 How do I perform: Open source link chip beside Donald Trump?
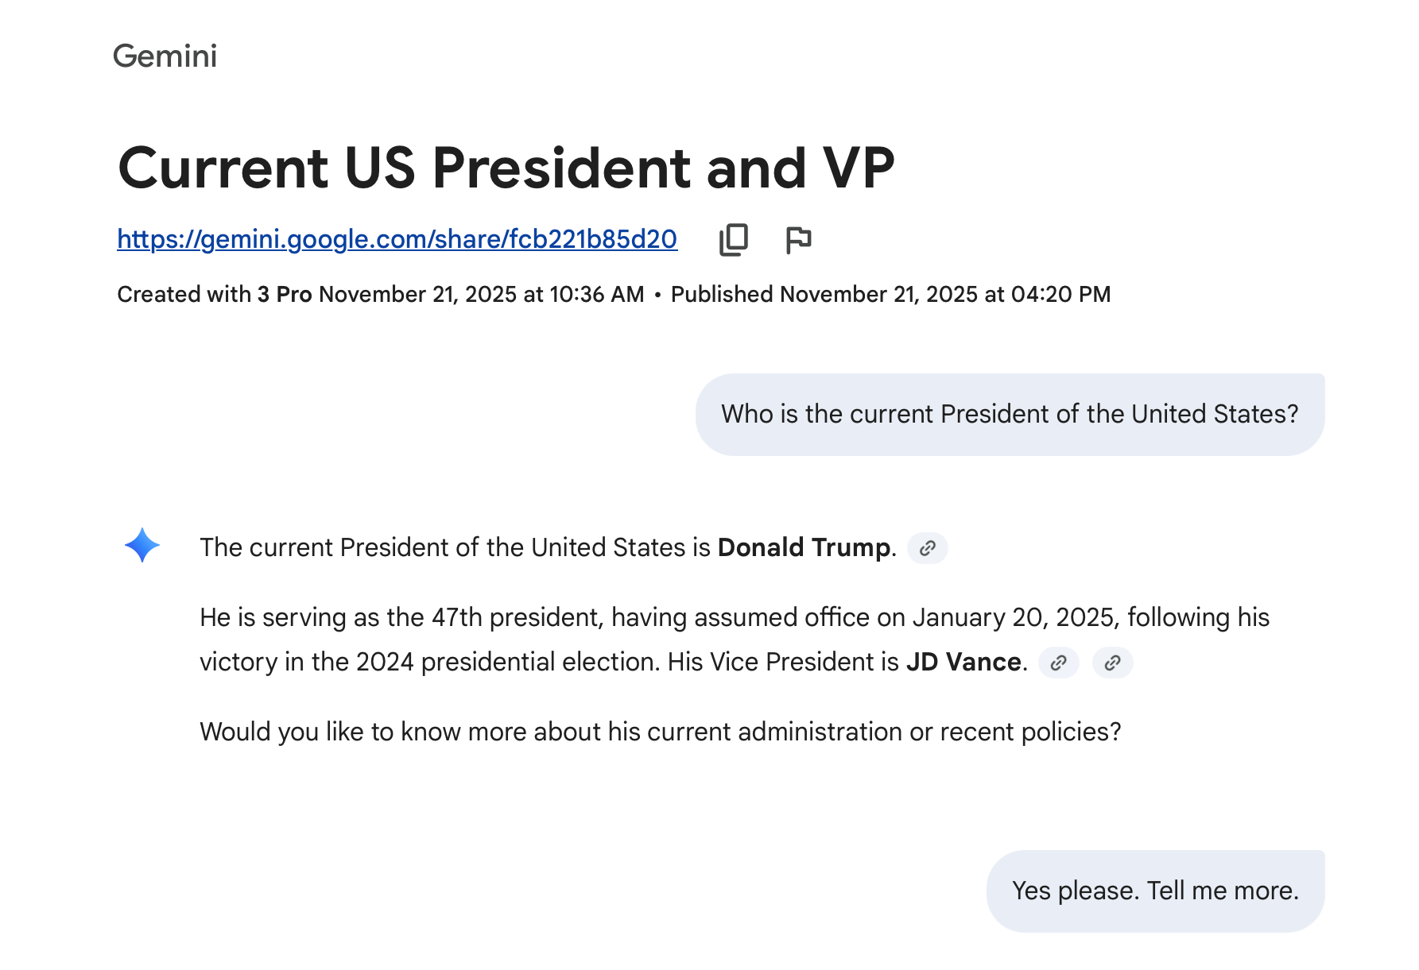pos(927,548)
